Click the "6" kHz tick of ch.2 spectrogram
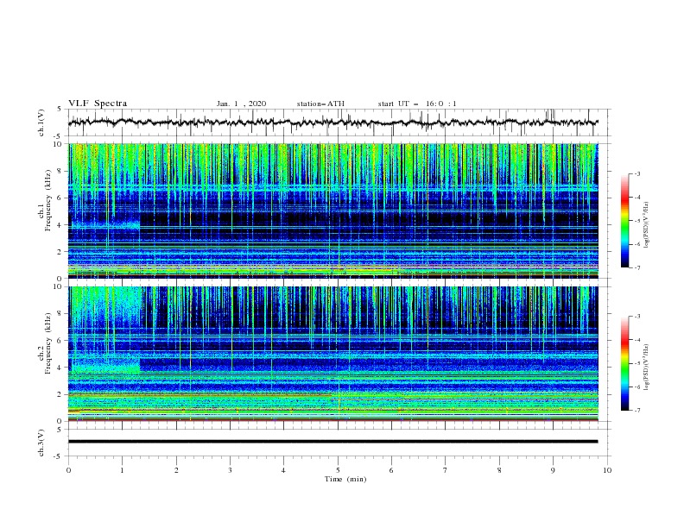The height and width of the screenshot is (528, 684). click(60, 341)
